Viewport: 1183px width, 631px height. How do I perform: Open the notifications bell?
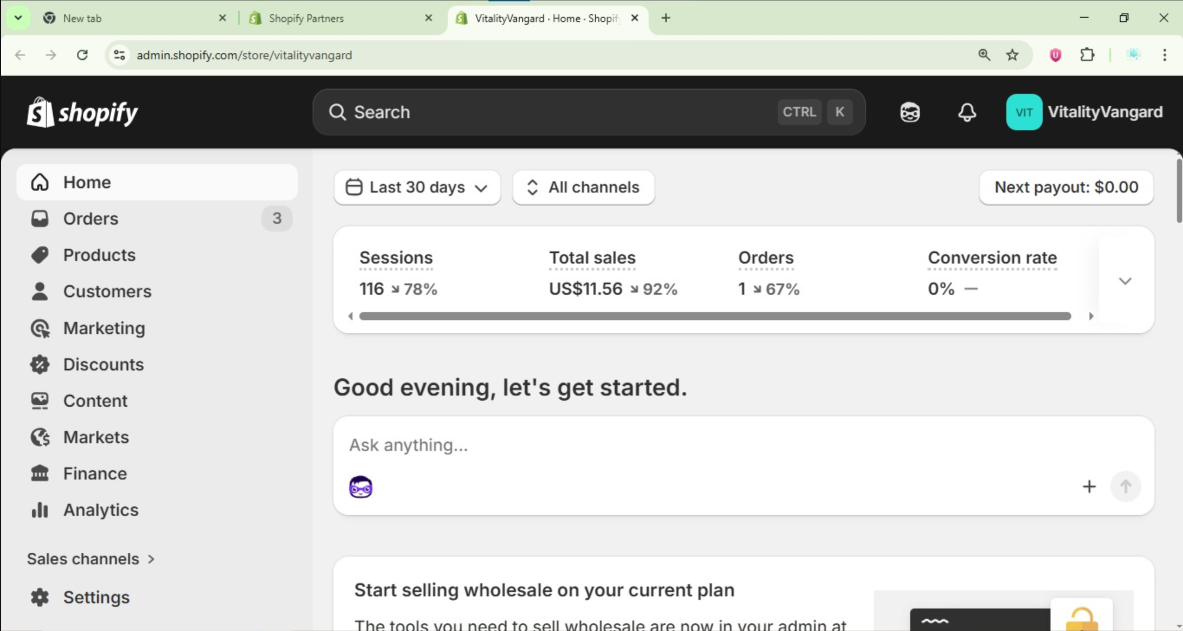click(x=967, y=112)
